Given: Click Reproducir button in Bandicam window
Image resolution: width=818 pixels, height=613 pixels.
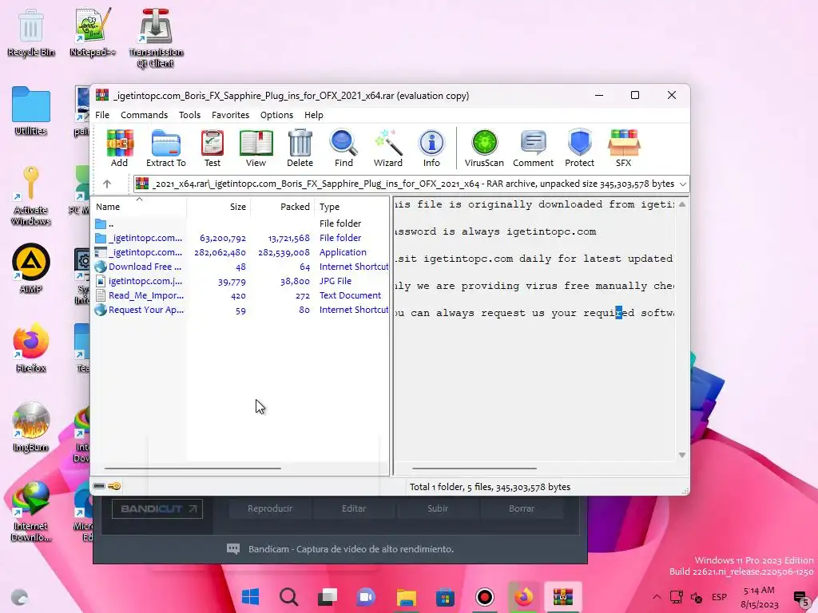Looking at the screenshot, I should pyautogui.click(x=270, y=508).
